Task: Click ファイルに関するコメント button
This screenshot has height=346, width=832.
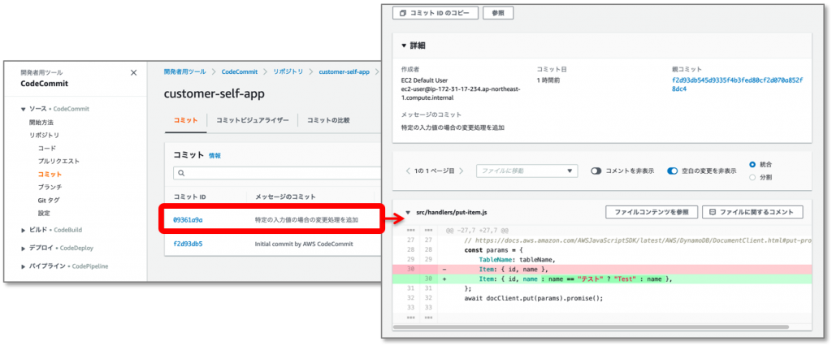Action: [752, 212]
